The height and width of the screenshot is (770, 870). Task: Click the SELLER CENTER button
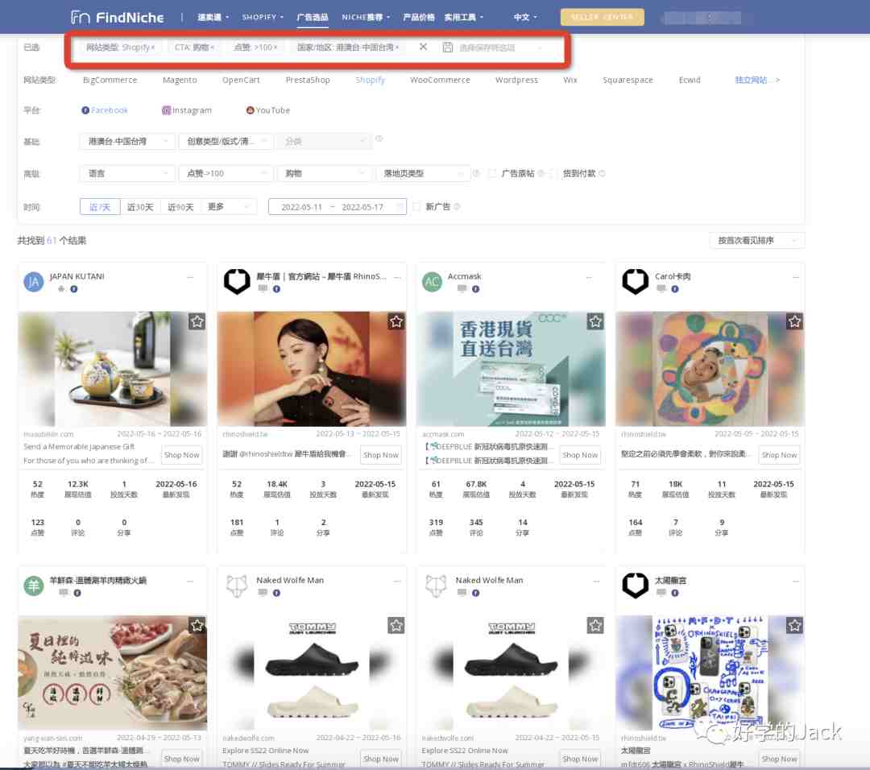point(602,17)
